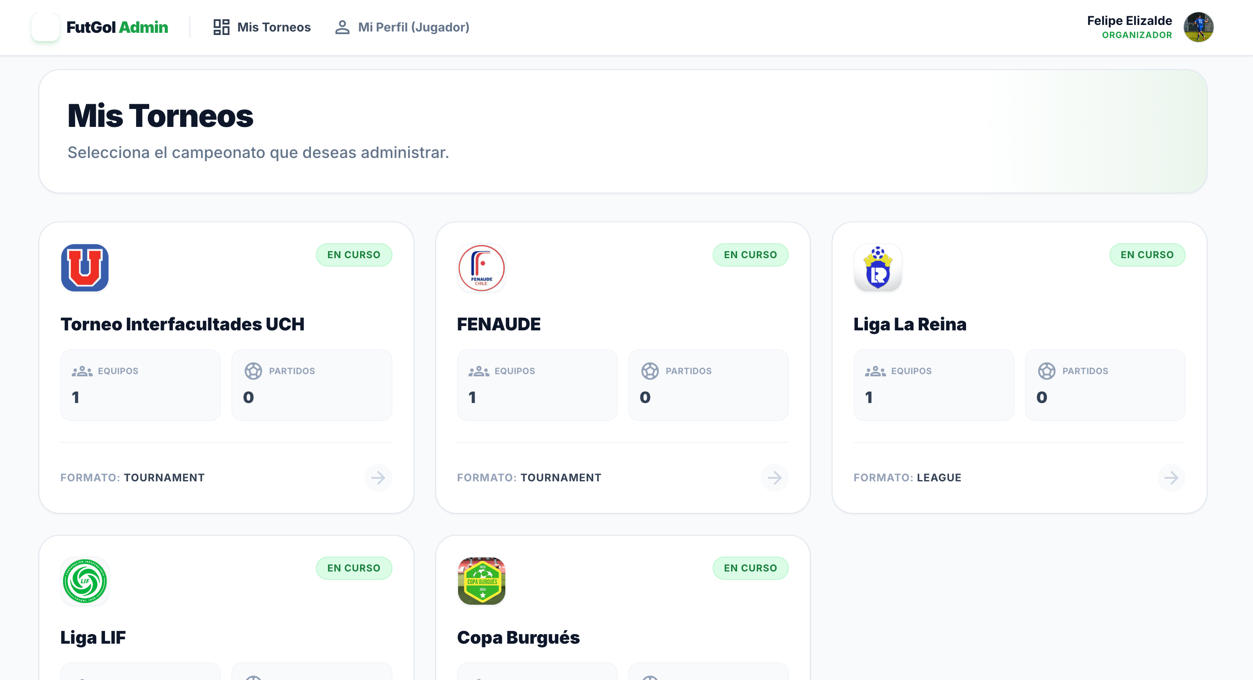The image size is (1253, 680).
Task: Select the FENAUDE tournament card title
Action: (499, 323)
